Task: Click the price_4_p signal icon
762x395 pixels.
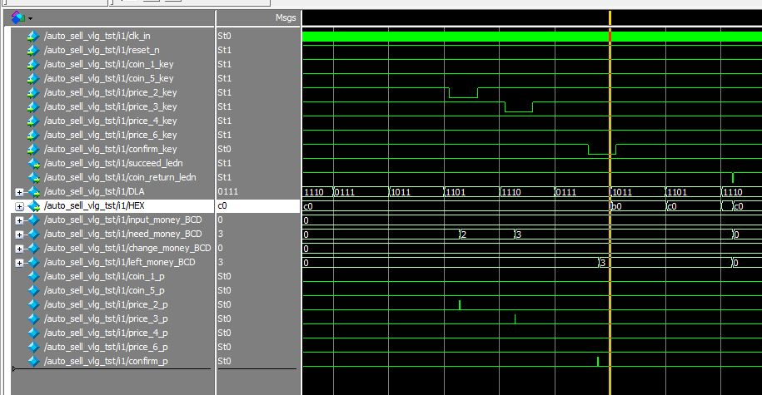Action: [33, 333]
